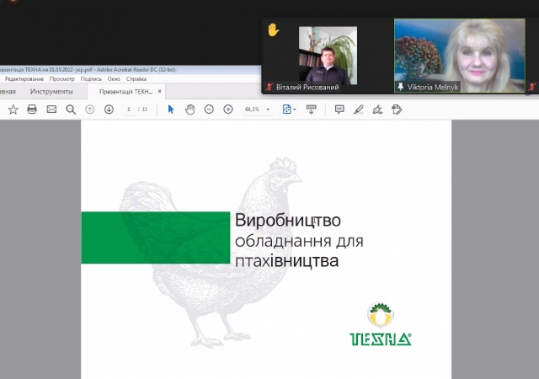539x379 pixels.
Task: Print the document with the printer icon
Action: tap(32, 109)
